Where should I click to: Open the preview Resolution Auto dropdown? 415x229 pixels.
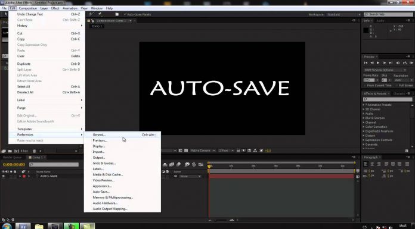(x=404, y=80)
